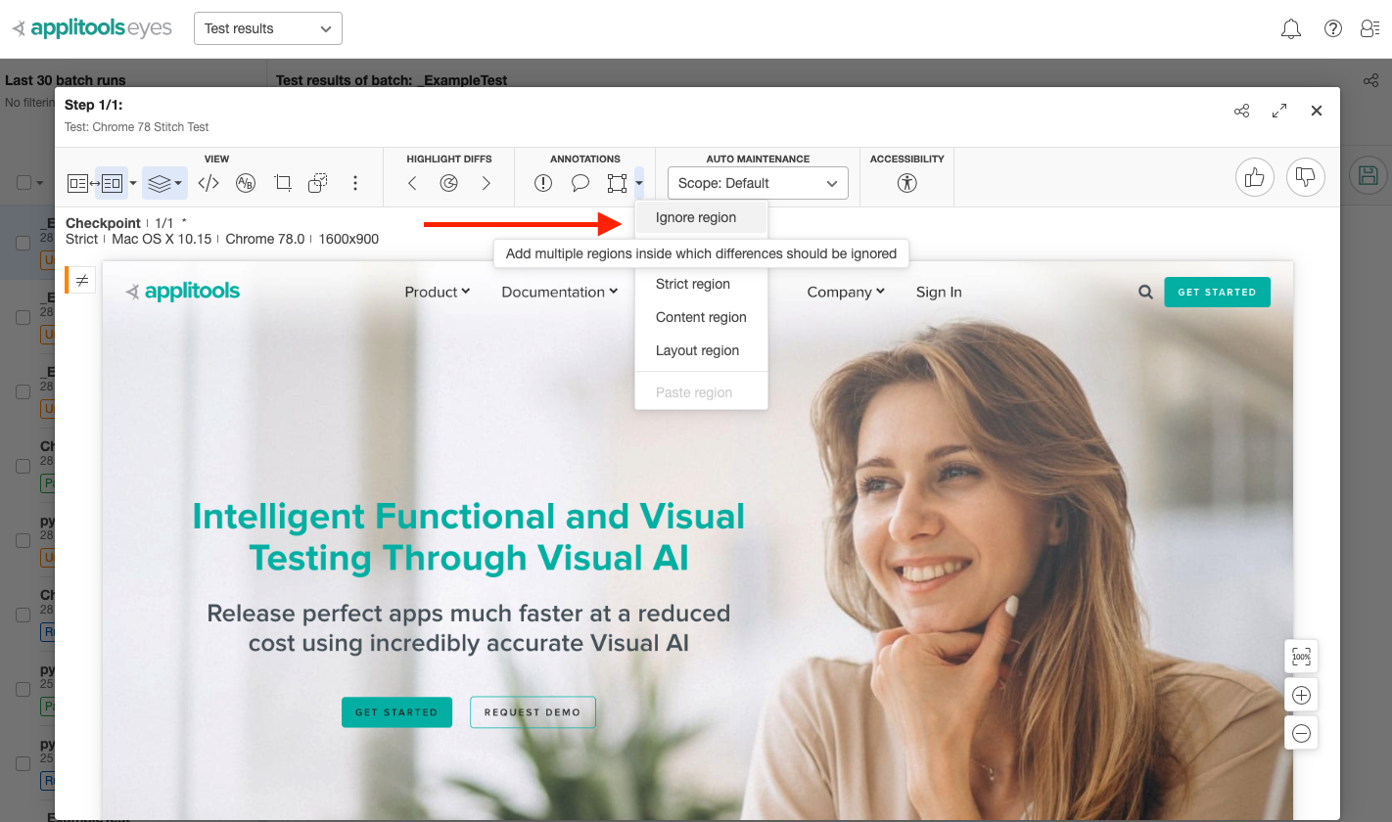This screenshot has height=822, width=1392.
Task: Collapse the region type dropdown arrow
Action: point(638,183)
